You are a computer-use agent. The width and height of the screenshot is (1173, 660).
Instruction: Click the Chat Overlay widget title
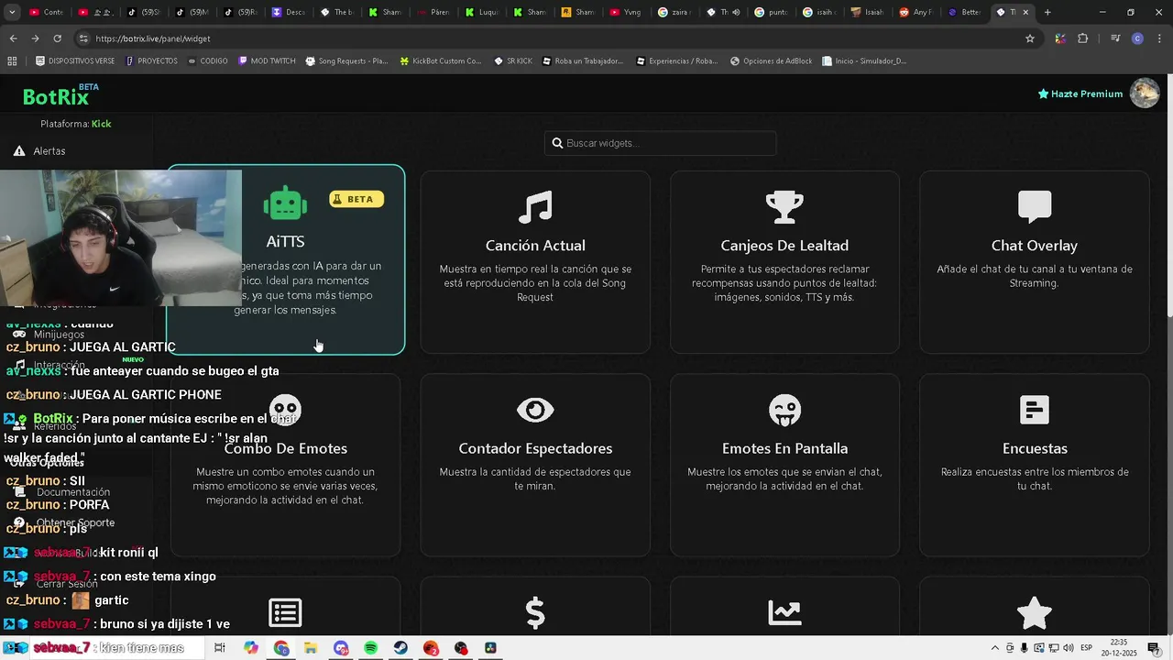coord(1035,246)
